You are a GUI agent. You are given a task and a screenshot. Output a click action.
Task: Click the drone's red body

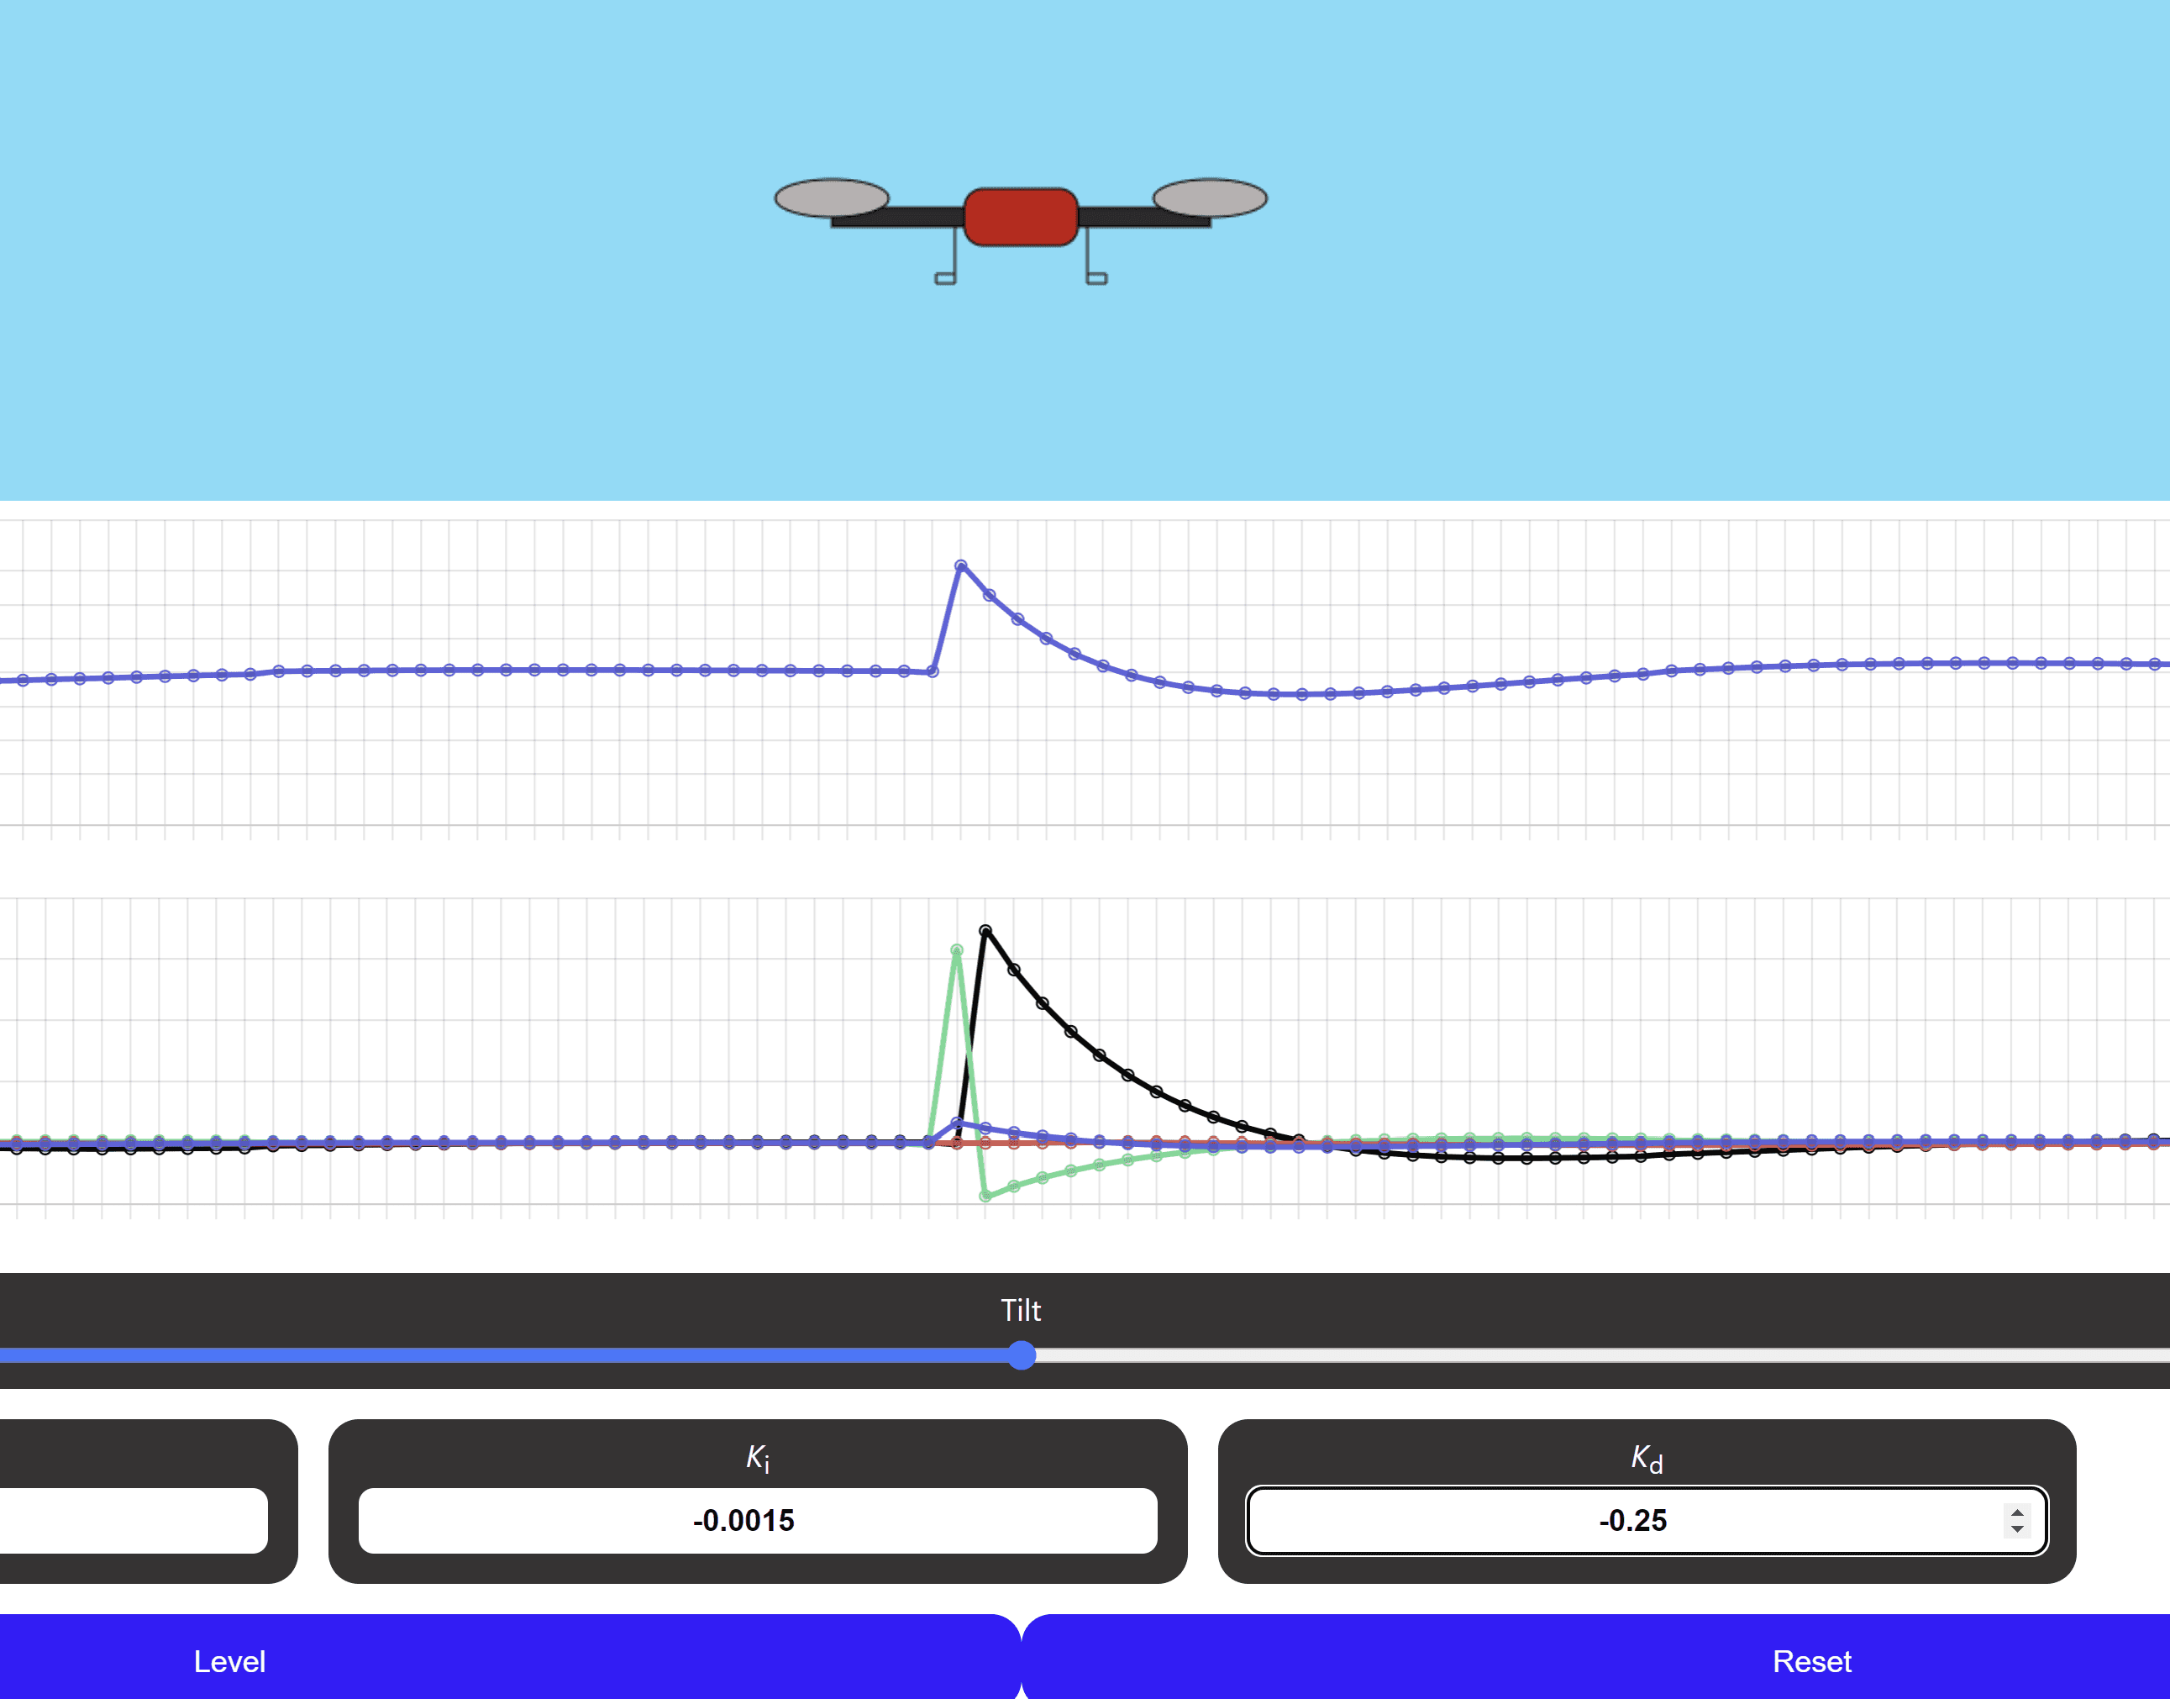tap(1021, 216)
